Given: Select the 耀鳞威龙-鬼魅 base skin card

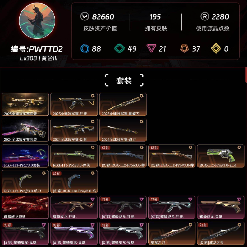Looking at the screenshot, I should (221, 207).
